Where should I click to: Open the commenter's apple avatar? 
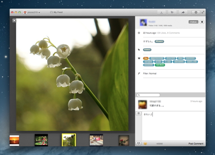(x=142, y=105)
